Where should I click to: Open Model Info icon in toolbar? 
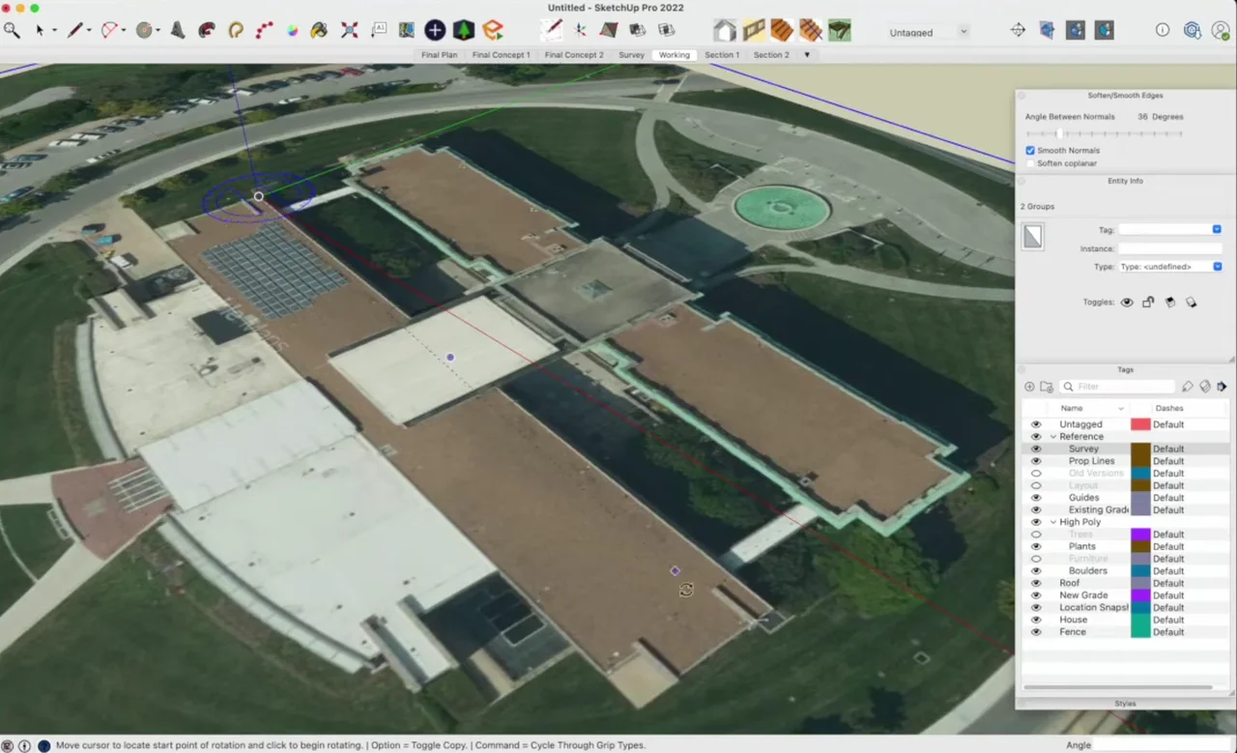pos(1163,30)
